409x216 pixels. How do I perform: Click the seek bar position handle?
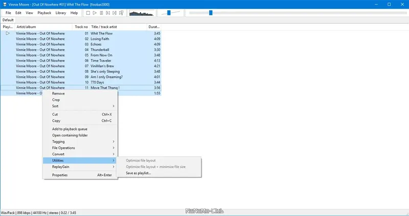(211, 13)
